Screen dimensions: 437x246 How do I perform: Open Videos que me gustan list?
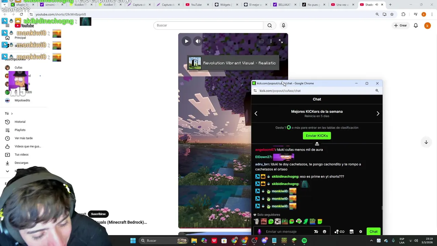(x=24, y=146)
